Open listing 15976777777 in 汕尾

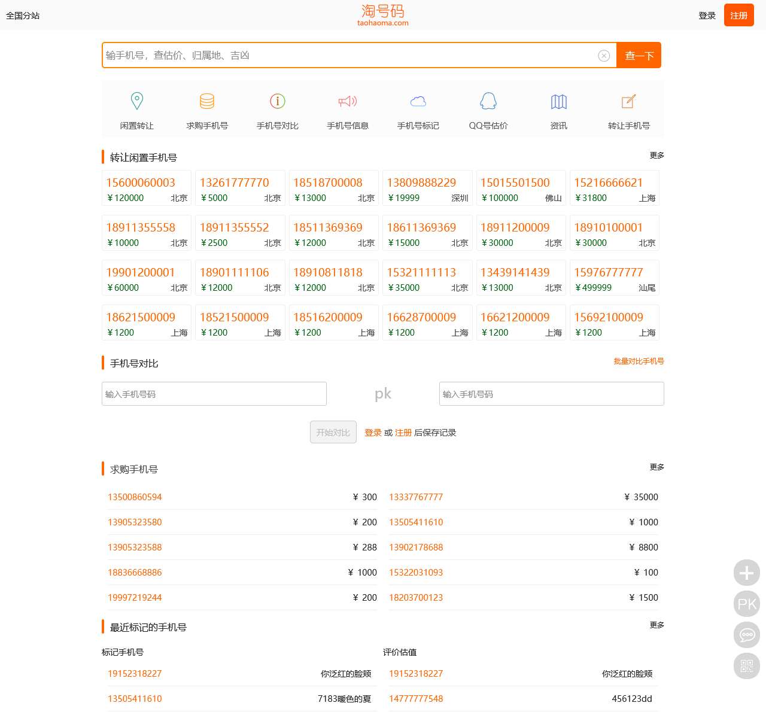pos(615,278)
